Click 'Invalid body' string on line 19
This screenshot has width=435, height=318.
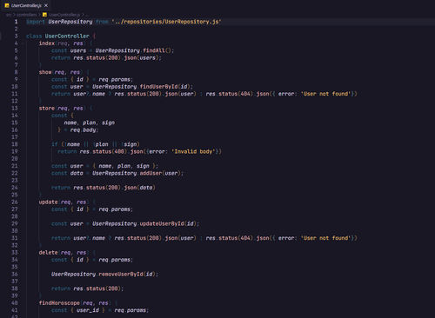(194, 151)
